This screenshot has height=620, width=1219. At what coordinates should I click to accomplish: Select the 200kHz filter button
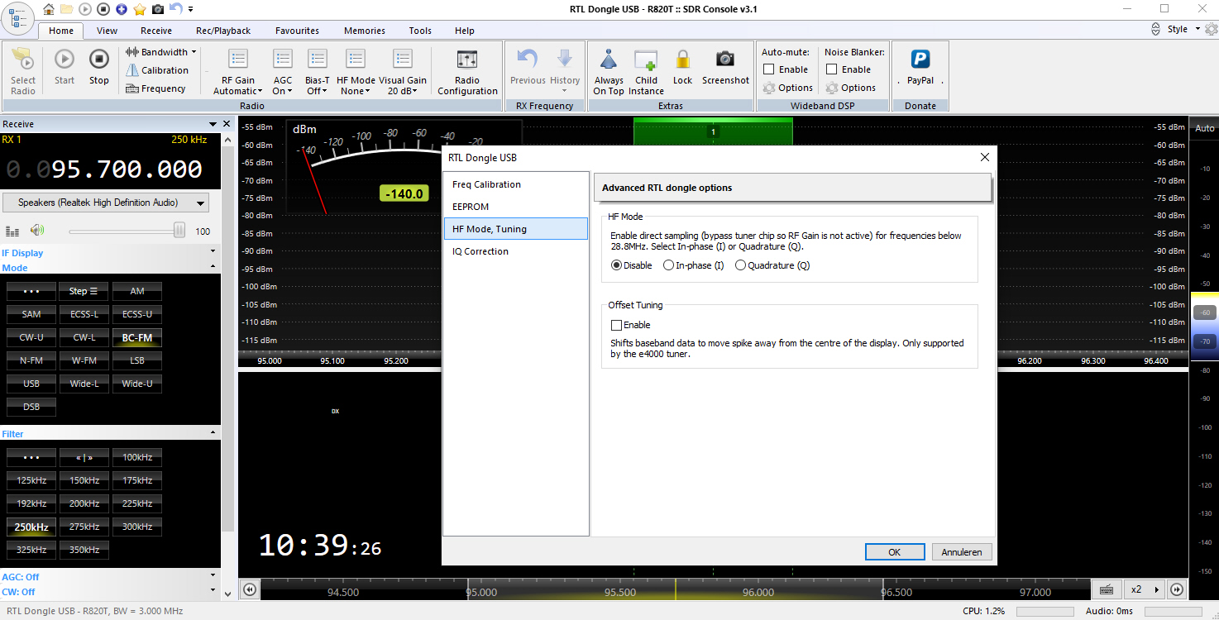84,503
